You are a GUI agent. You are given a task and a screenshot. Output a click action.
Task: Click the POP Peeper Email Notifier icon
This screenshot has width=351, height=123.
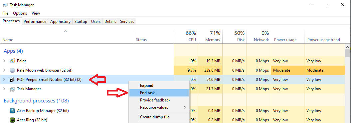tap(12, 80)
